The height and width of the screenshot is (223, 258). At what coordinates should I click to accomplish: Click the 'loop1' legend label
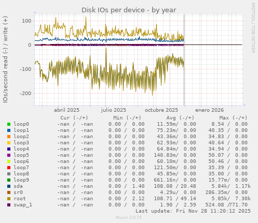coord(21,130)
